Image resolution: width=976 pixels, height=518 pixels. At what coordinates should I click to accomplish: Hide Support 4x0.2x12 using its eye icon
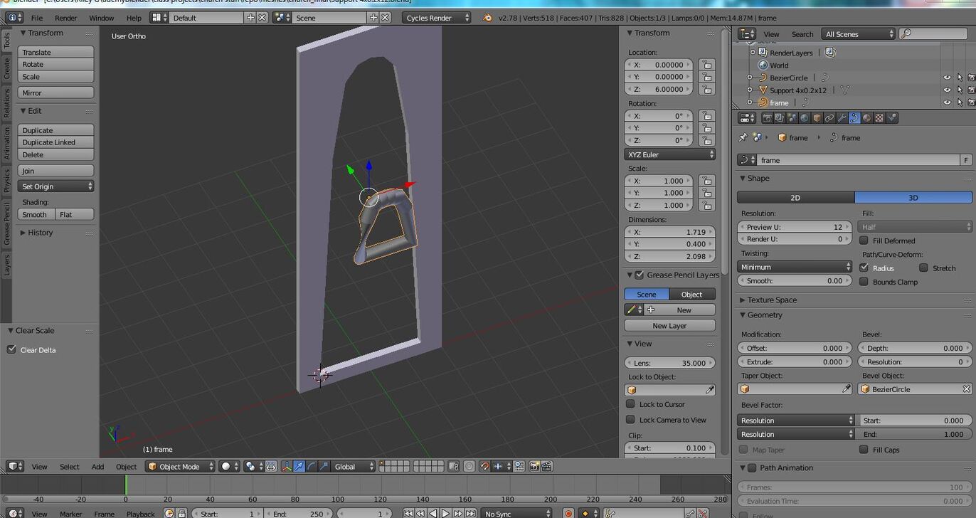(947, 90)
